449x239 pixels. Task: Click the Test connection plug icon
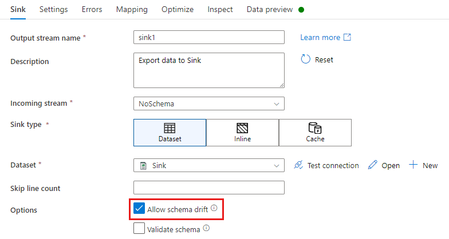pos(298,165)
